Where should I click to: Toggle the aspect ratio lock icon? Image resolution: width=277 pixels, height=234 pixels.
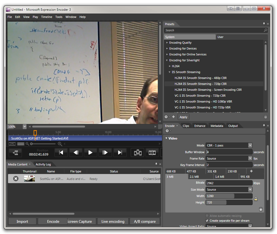(x=256, y=199)
